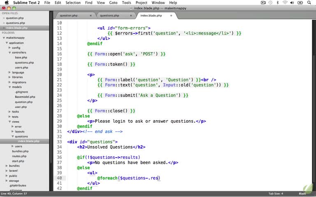Viewport: 316px width, 197px height.
Task: Expand the public folder
Action: [7, 176]
